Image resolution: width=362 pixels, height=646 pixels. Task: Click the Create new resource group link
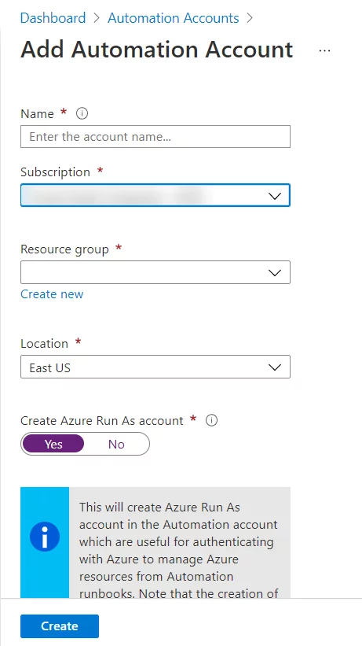pos(52,294)
